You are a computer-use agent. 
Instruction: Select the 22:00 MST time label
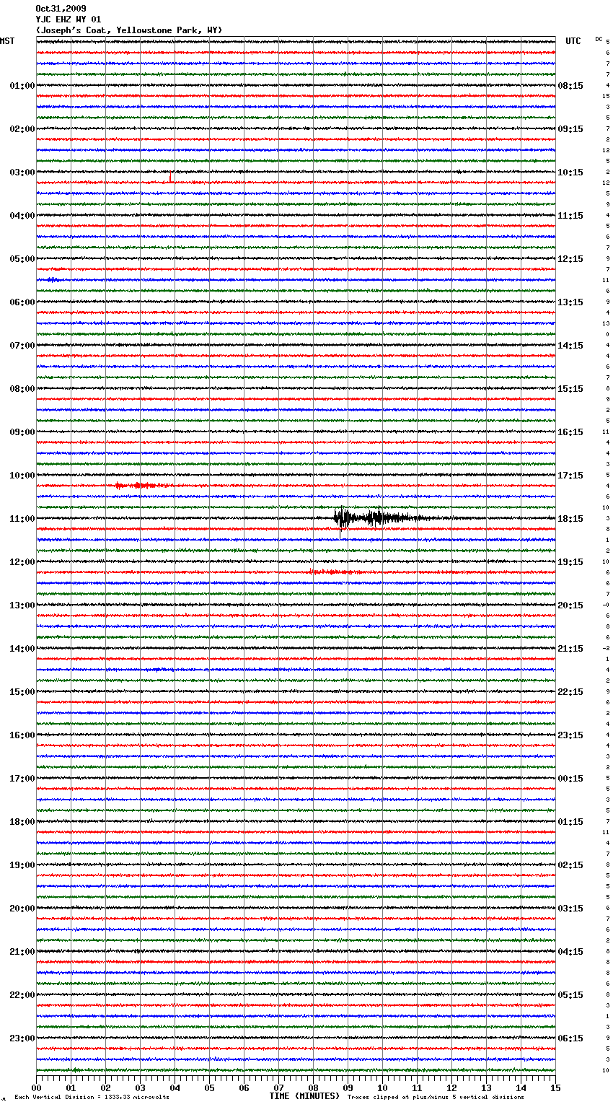click(x=22, y=995)
